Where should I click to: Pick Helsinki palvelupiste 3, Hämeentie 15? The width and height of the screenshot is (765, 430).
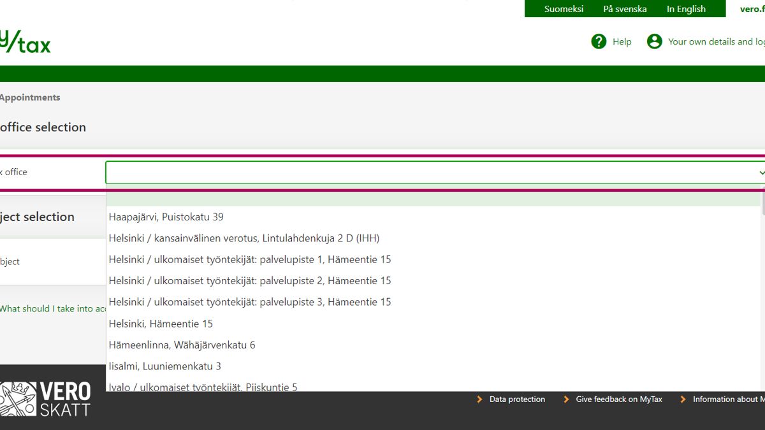point(250,302)
